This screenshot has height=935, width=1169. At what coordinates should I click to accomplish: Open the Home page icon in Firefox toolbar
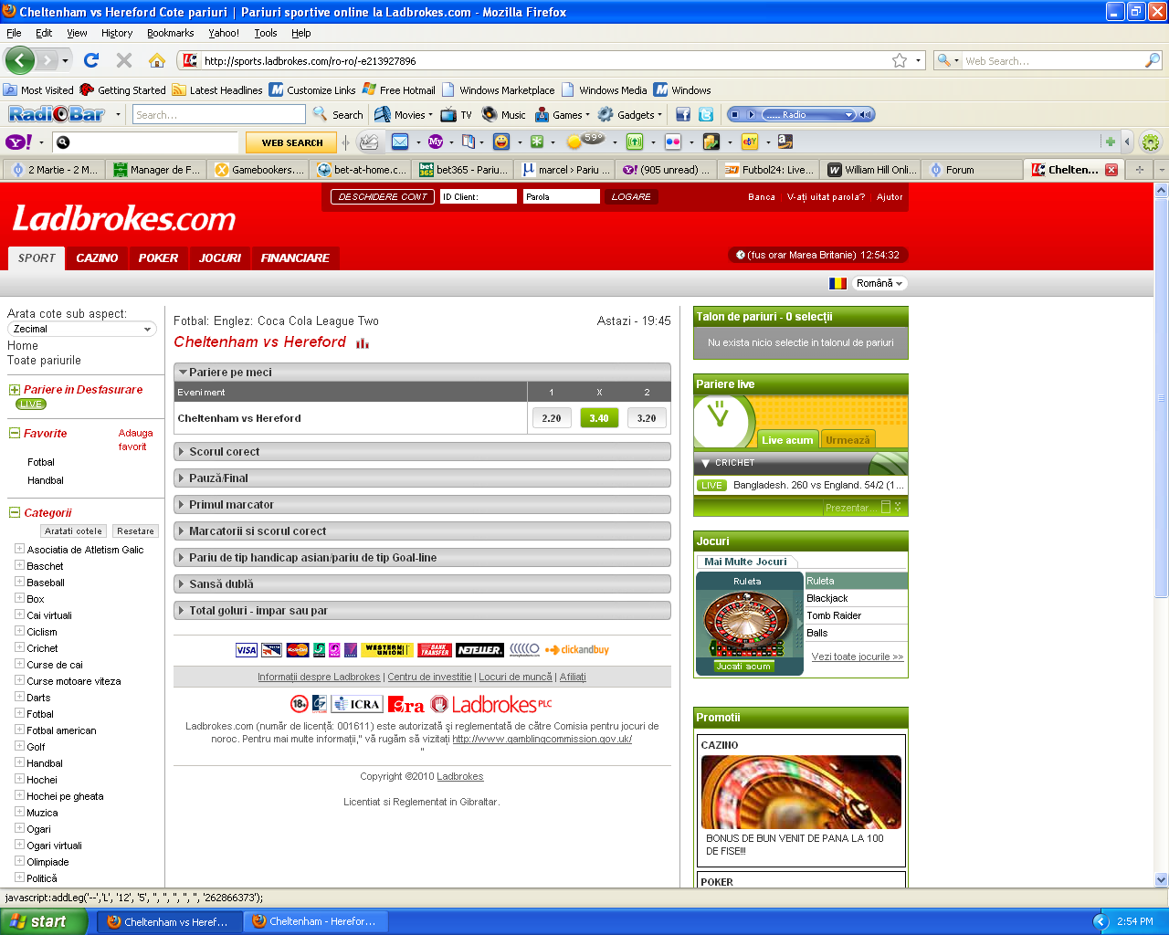157,60
